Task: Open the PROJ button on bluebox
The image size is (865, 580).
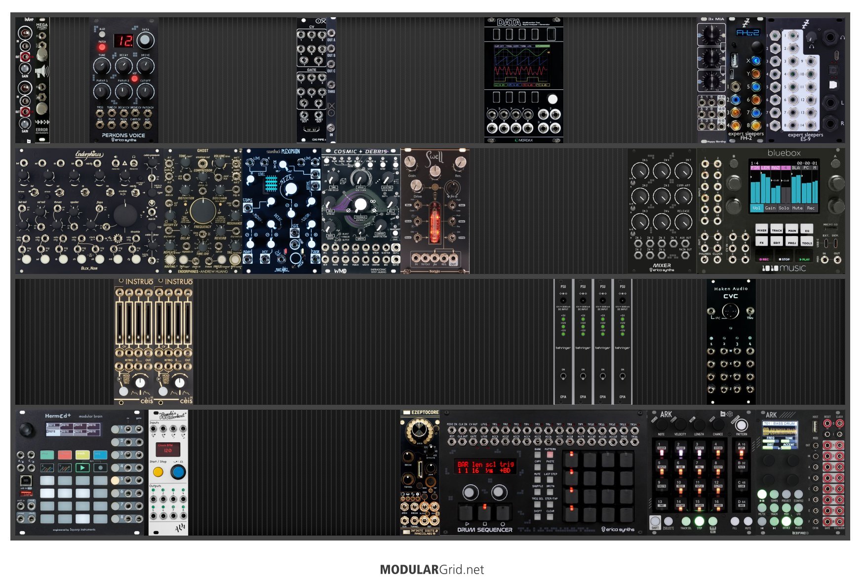Action: [x=792, y=242]
